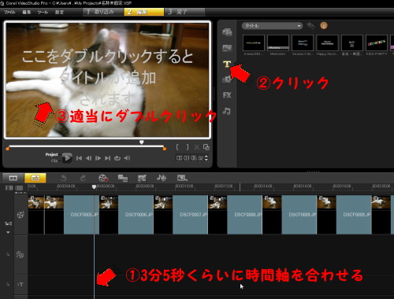Open the Title library via T icon
394x299 pixels.
pyautogui.click(x=227, y=64)
